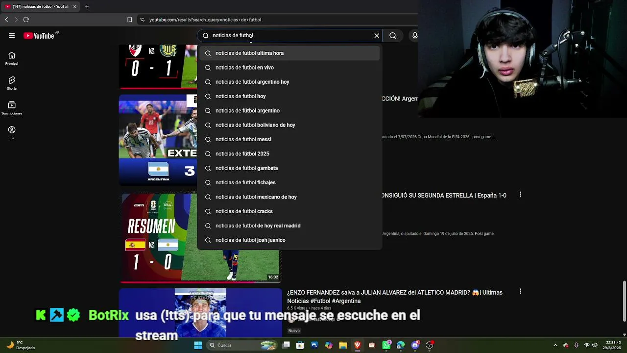Open the Tú profile section

pos(12,132)
